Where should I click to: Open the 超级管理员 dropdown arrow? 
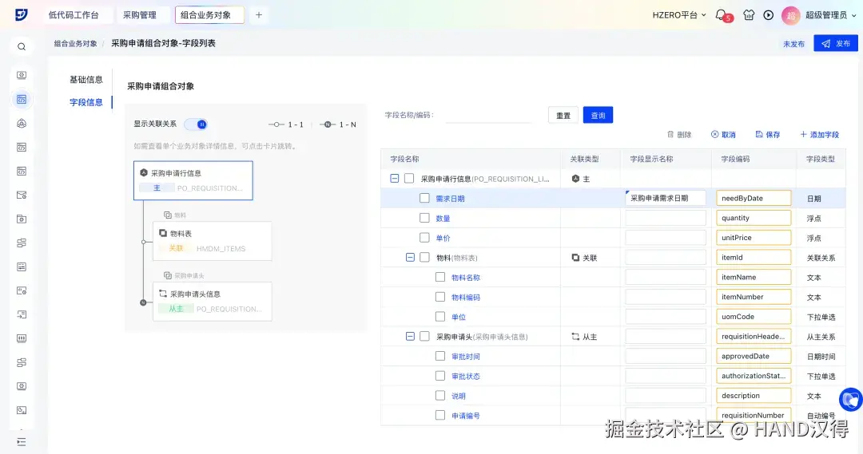click(x=853, y=15)
